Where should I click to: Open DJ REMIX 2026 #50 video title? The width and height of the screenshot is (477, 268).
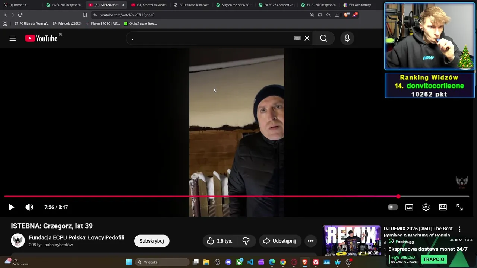coord(418,232)
